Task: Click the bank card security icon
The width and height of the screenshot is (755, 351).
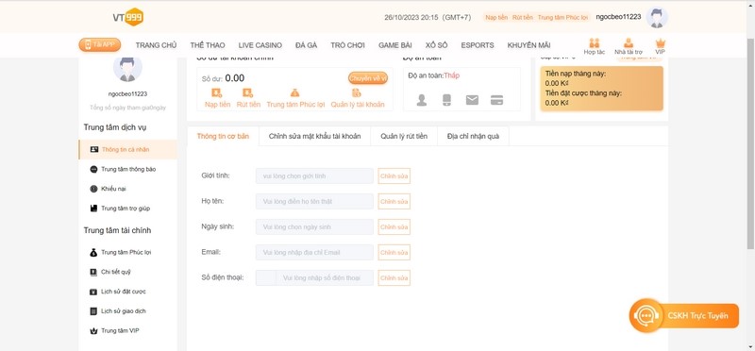Action: click(x=497, y=100)
